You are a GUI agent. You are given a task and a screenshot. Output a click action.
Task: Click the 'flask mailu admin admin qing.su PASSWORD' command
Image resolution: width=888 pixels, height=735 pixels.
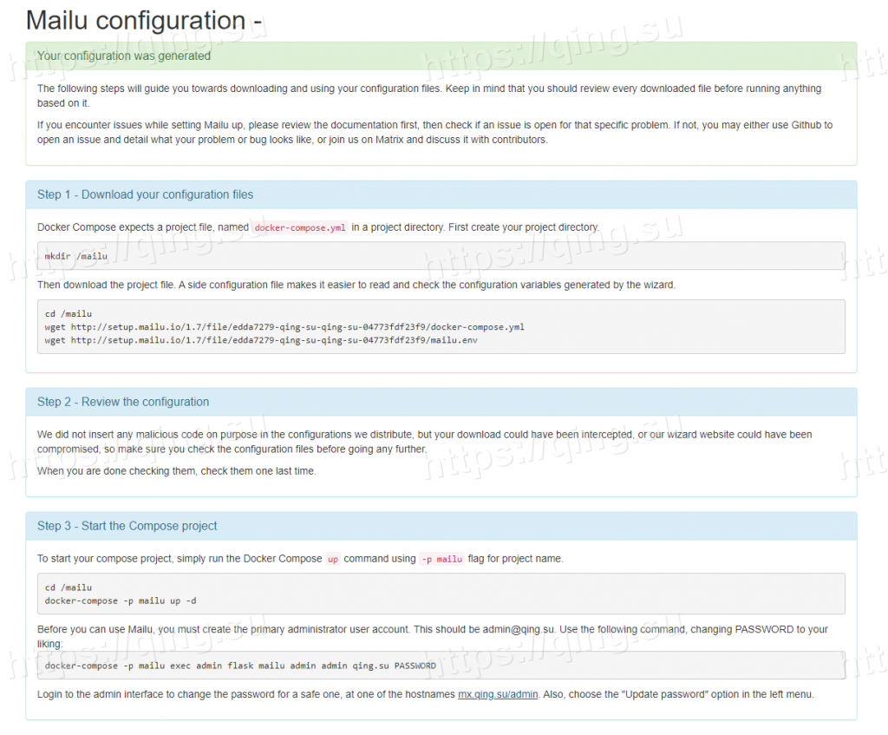pyautogui.click(x=241, y=666)
